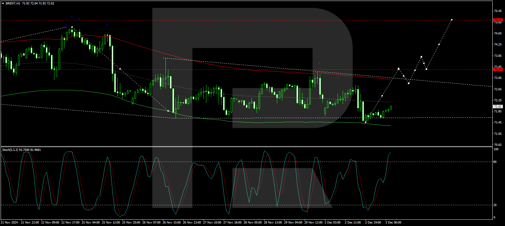
Task: Click the highest blue cross marker on 22 Nov
Action: coord(72,16)
